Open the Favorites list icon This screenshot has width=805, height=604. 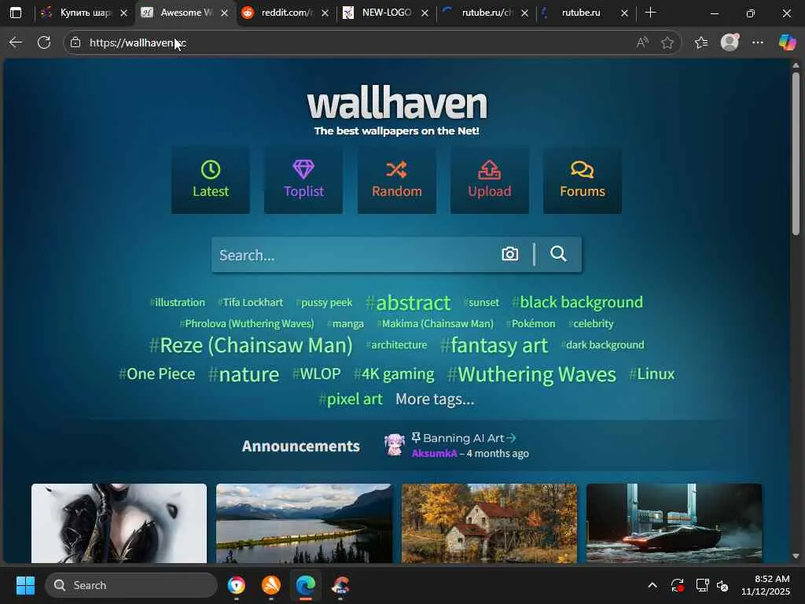click(701, 42)
